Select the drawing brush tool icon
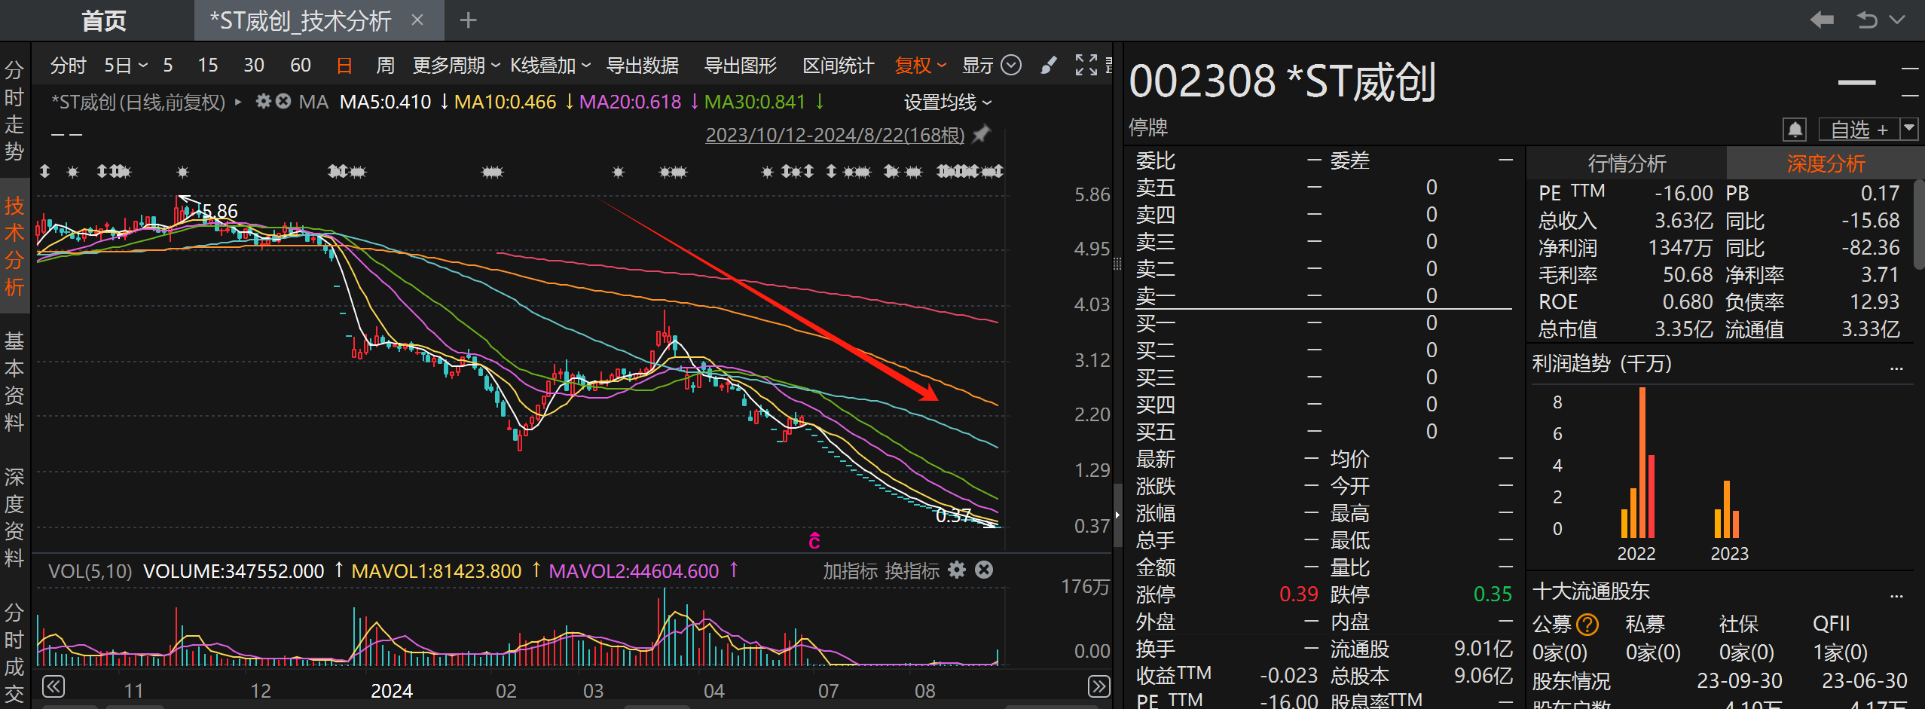 1049,66
